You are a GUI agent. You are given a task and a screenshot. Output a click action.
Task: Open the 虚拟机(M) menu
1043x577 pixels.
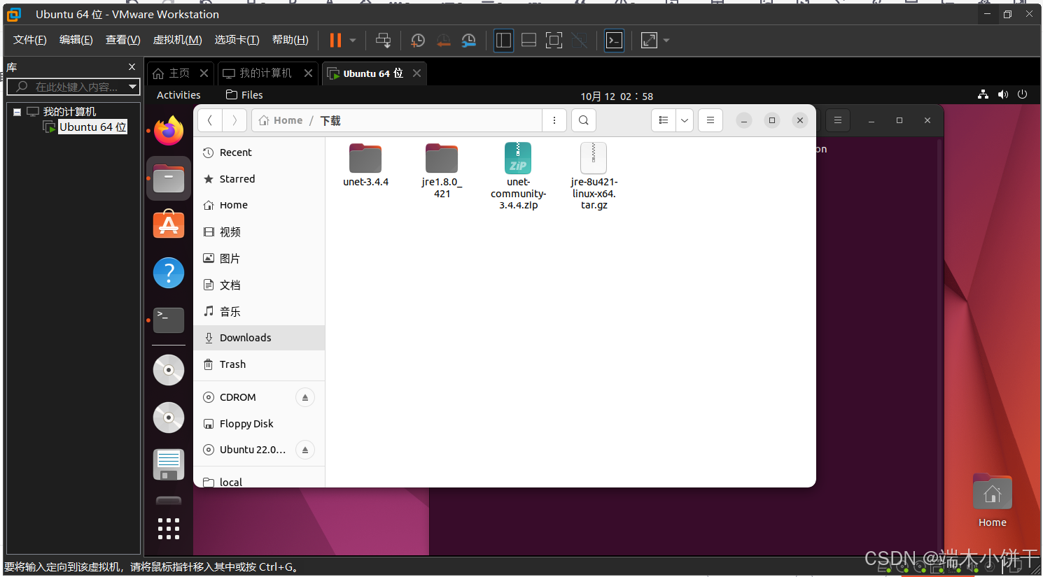177,40
